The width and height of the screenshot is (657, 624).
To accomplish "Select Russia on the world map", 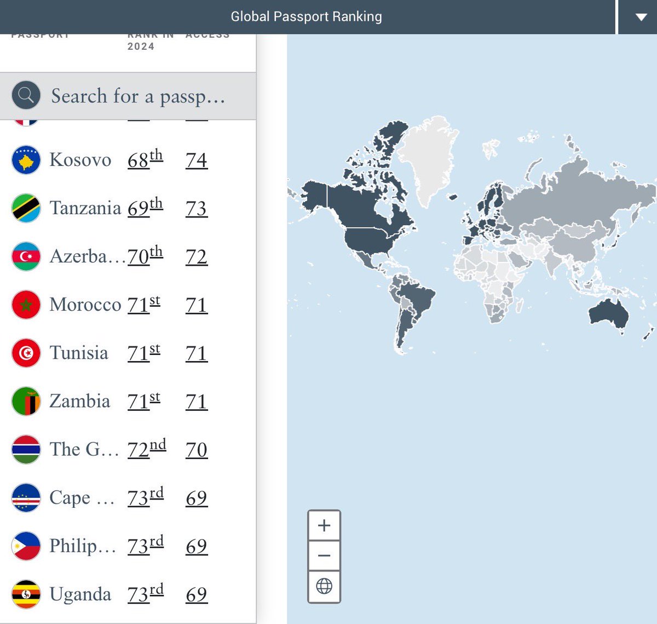I will click(575, 192).
